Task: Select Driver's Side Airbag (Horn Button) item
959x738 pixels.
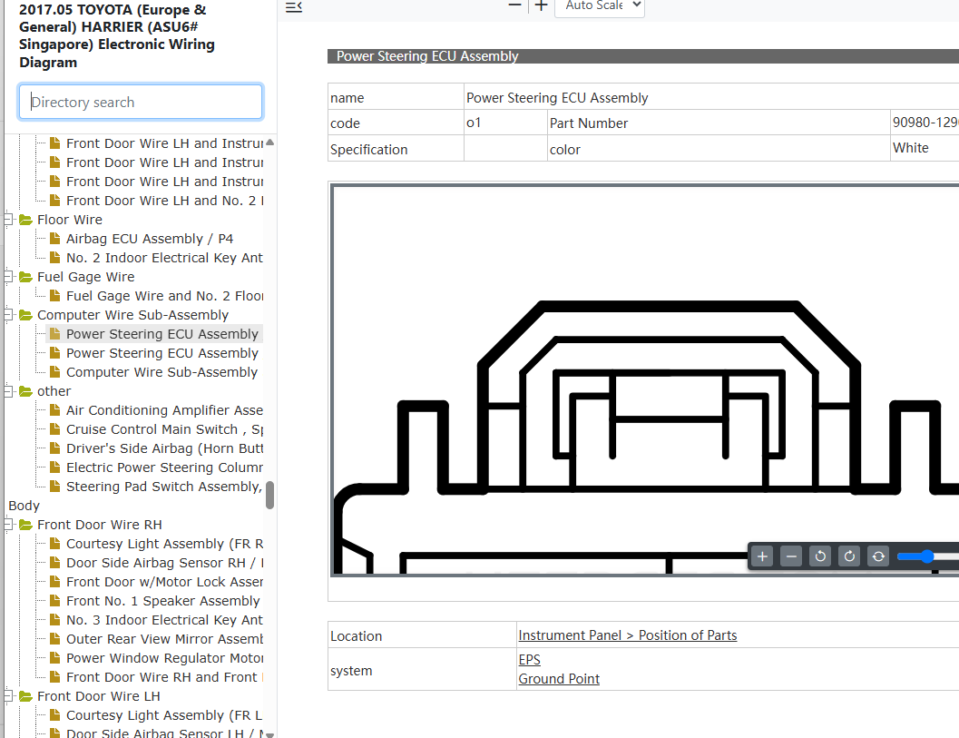Action: click(164, 448)
